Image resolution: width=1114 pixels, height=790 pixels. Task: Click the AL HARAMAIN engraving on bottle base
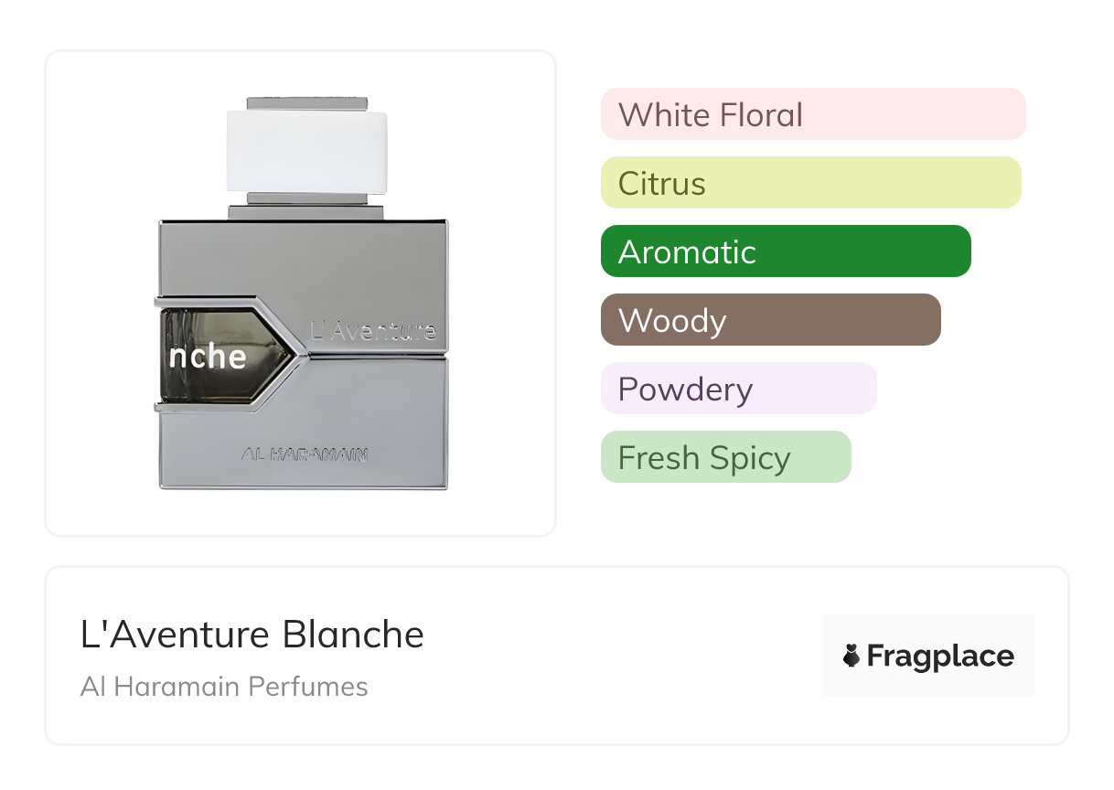305,454
